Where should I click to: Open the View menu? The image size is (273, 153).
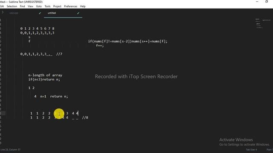click(30, 6)
